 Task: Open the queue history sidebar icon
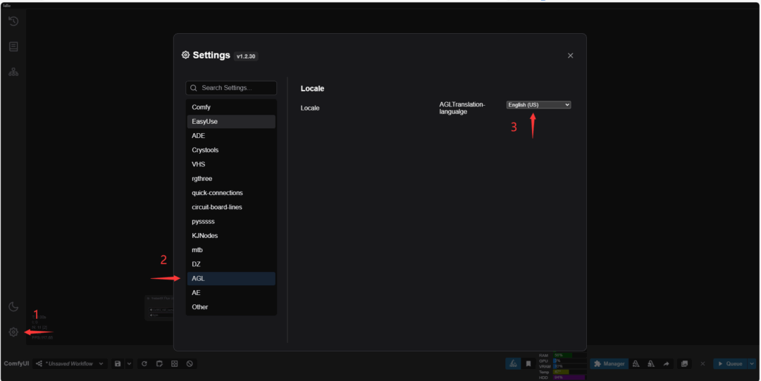13,21
